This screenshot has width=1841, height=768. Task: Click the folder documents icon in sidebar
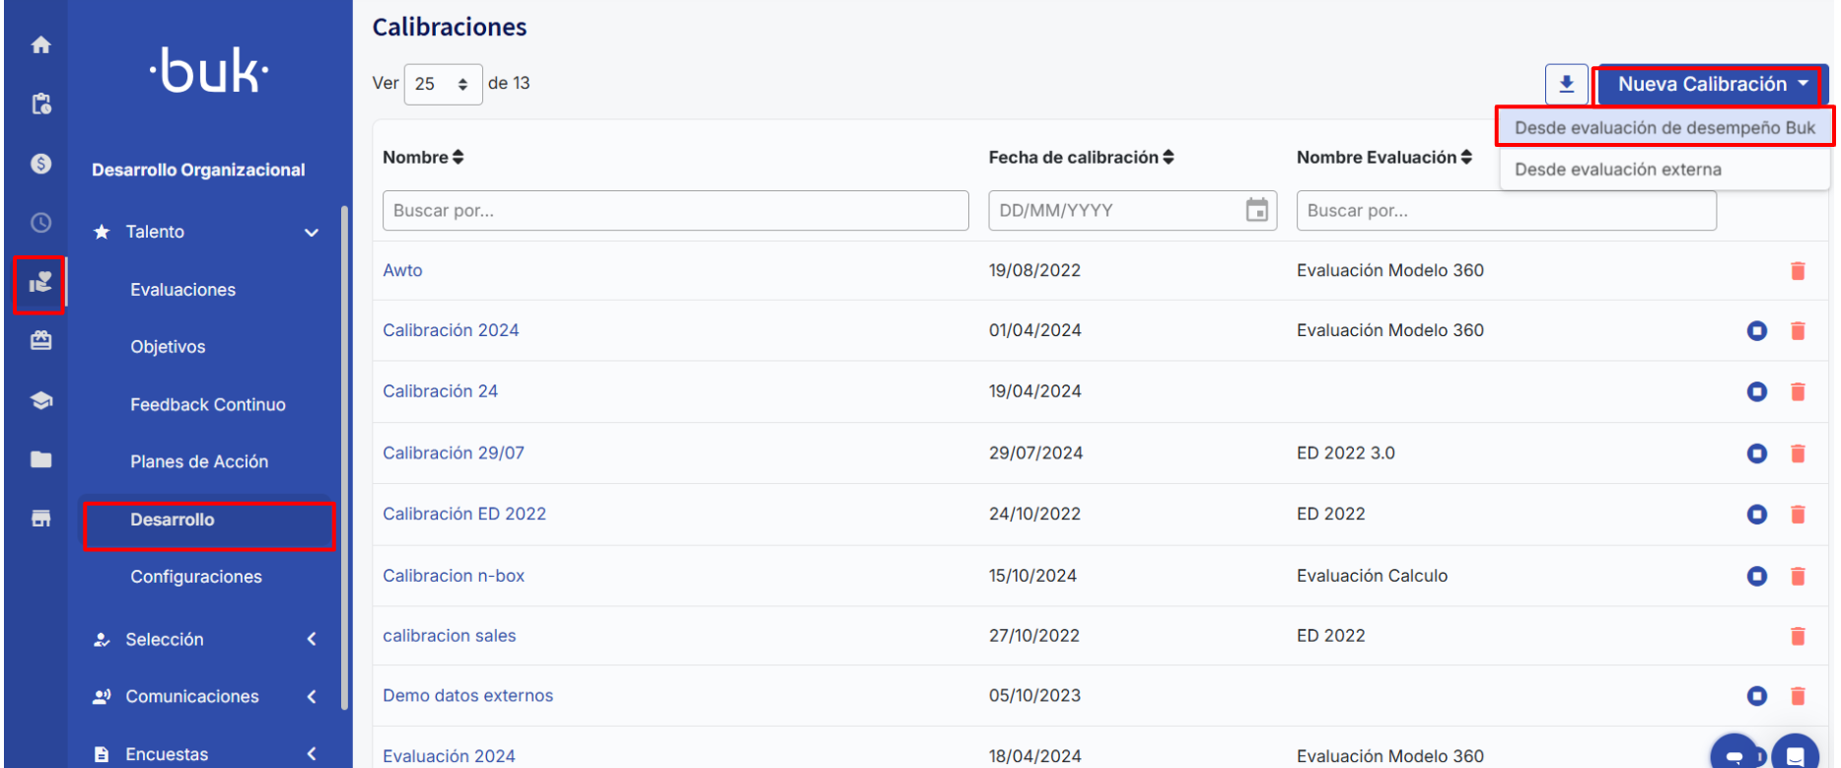40,459
